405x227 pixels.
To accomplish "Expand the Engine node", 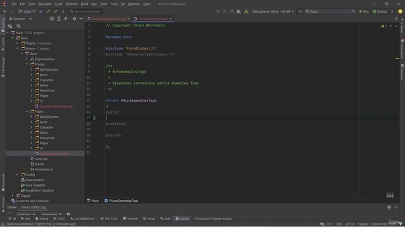I will click(13, 195).
